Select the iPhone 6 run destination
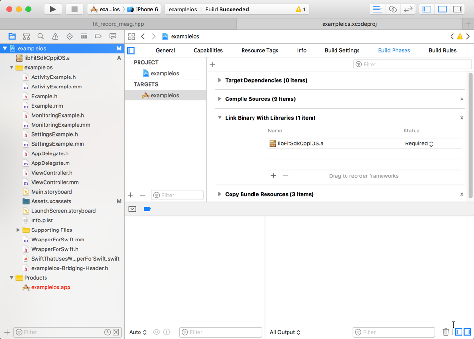Image resolution: width=474 pixels, height=339 pixels. [x=143, y=10]
